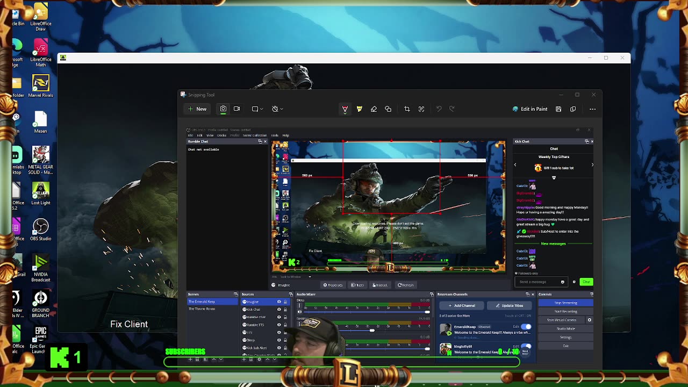The width and height of the screenshot is (688, 387).
Task: Open the Shapes tool in Snipping Tool
Action: 388,109
